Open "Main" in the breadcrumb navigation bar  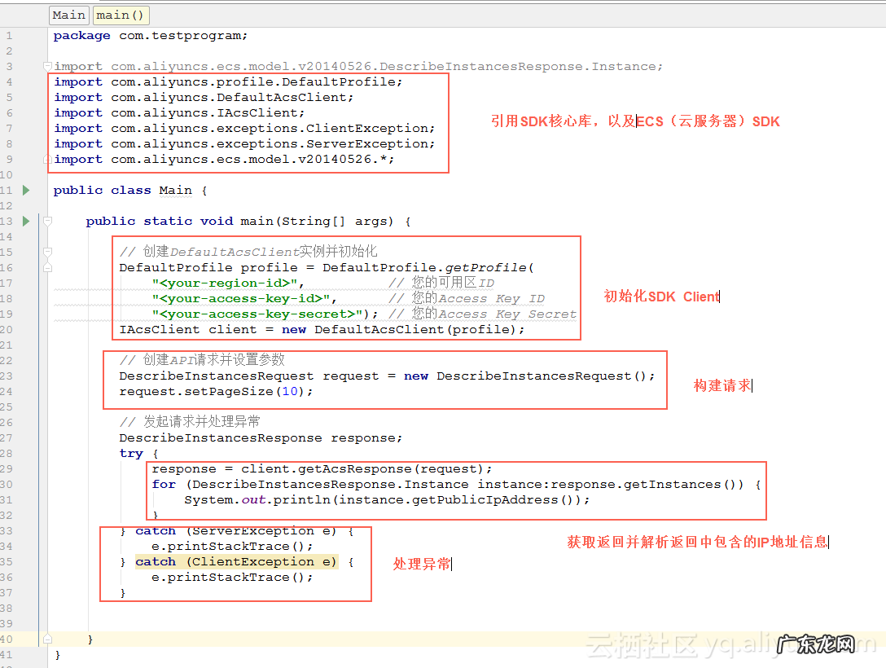[68, 15]
